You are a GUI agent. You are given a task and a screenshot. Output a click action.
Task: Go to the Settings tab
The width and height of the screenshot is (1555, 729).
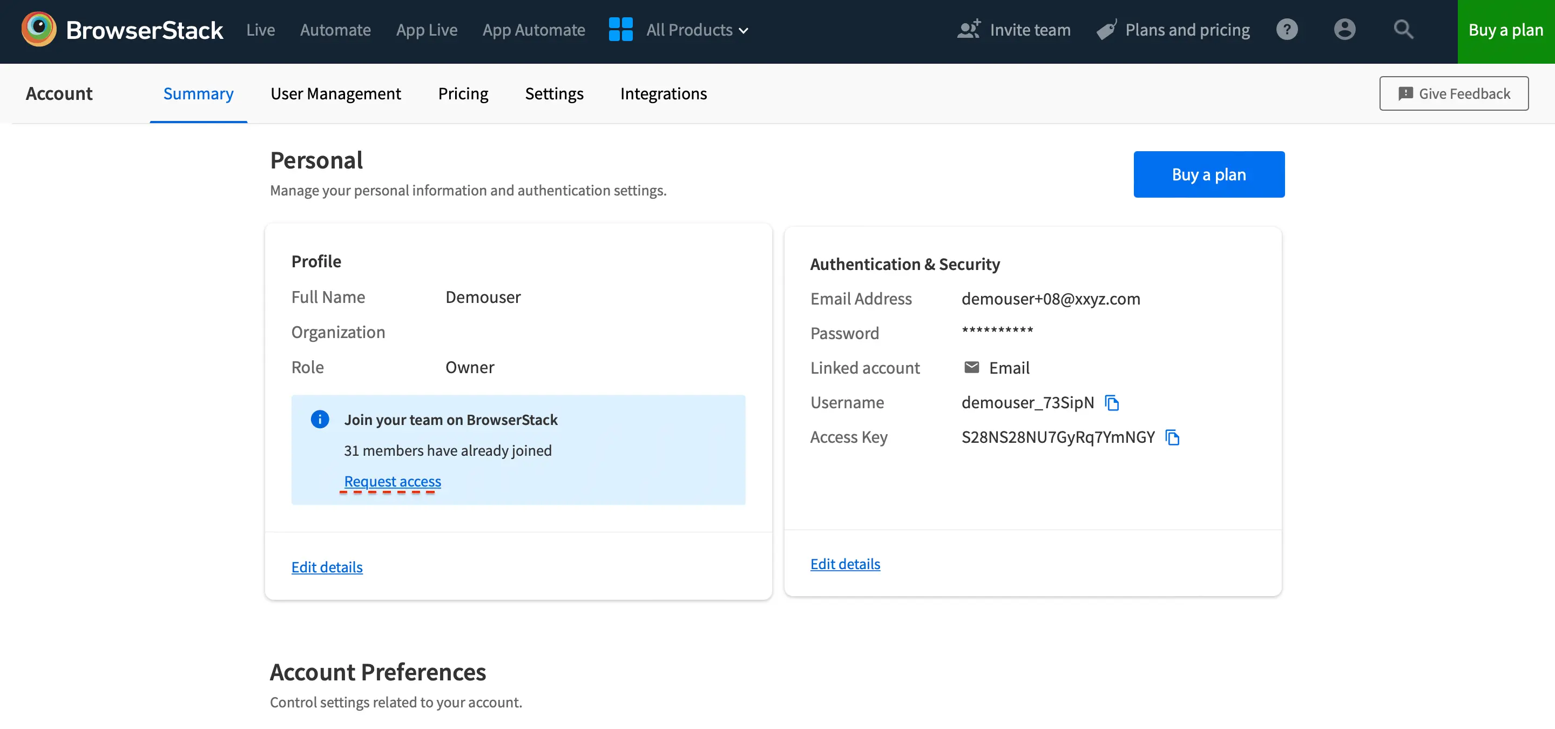tap(553, 93)
